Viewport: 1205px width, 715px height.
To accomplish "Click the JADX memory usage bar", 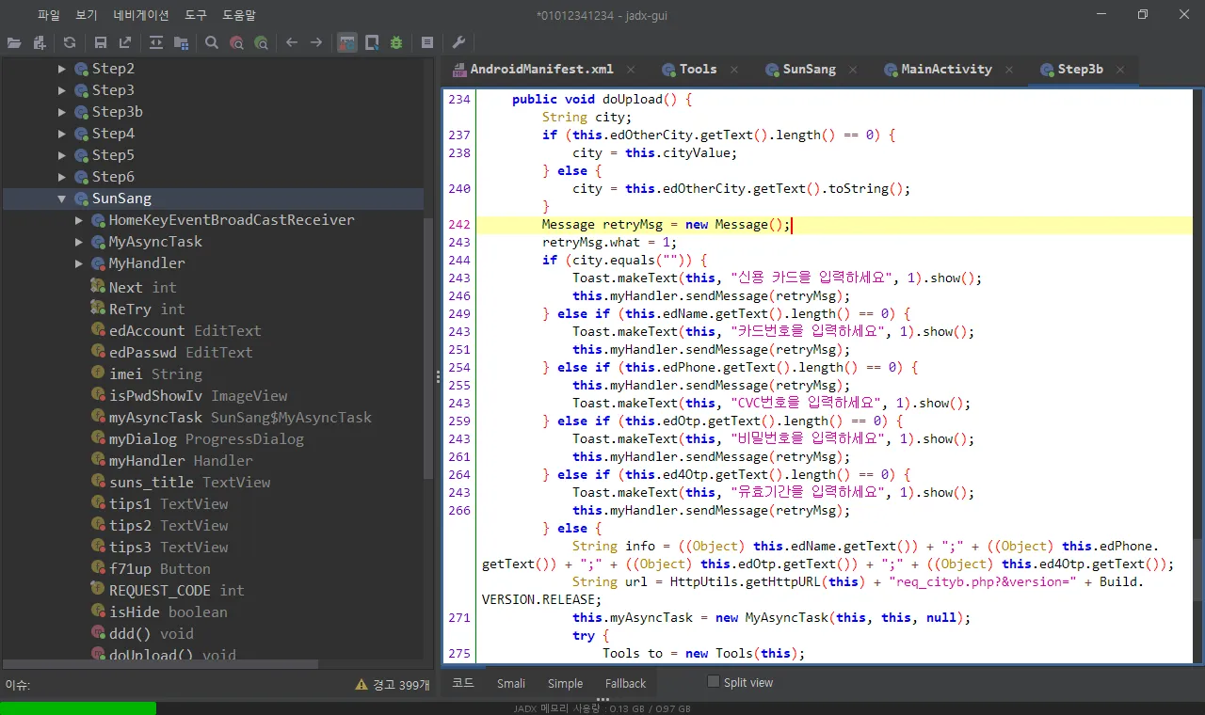I will (602, 708).
